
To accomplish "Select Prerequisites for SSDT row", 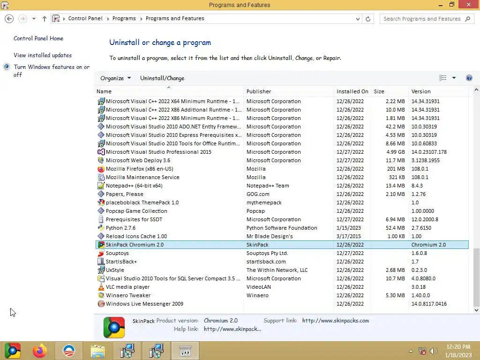I will pos(282,219).
